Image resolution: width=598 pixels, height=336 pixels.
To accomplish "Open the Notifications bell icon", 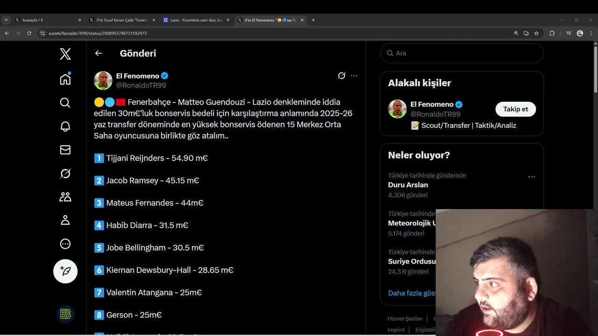I will (x=65, y=126).
